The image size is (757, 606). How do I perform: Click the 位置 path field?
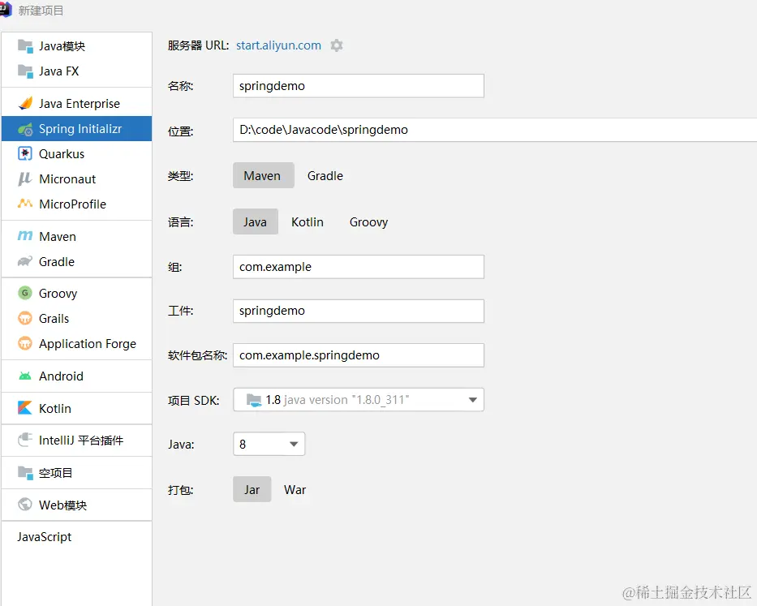pos(495,130)
